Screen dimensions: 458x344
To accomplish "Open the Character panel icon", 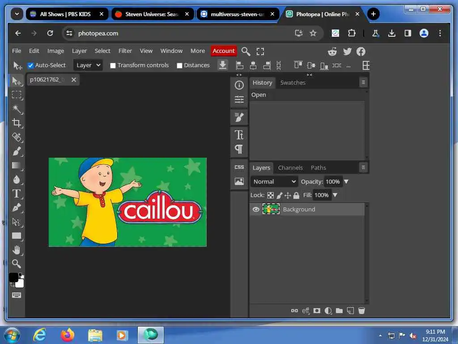I will pos(239,135).
